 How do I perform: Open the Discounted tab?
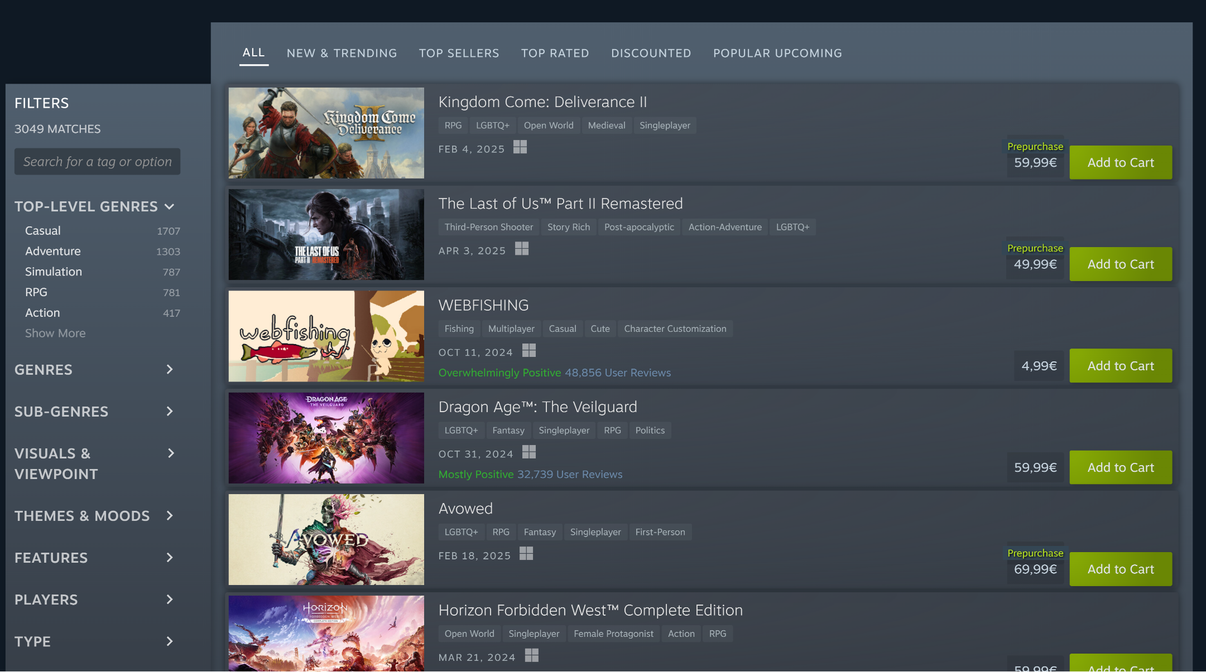pos(651,54)
